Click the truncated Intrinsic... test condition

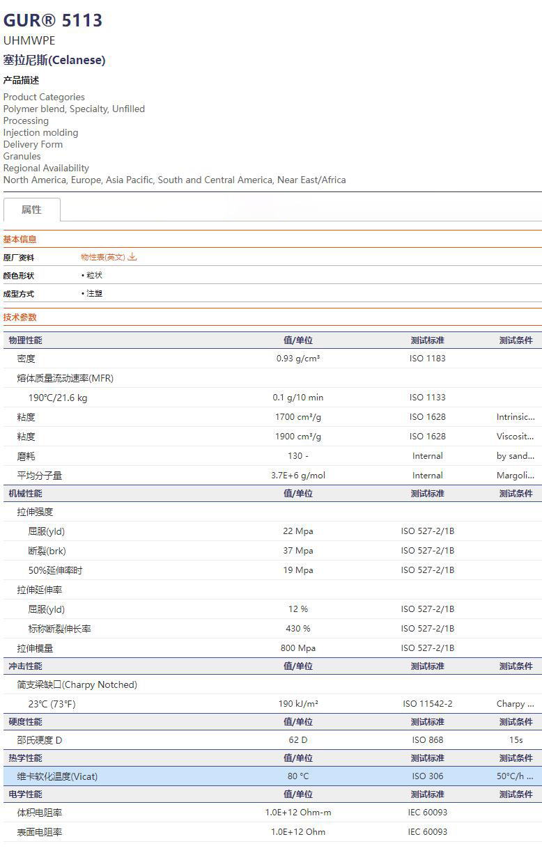pos(516,417)
